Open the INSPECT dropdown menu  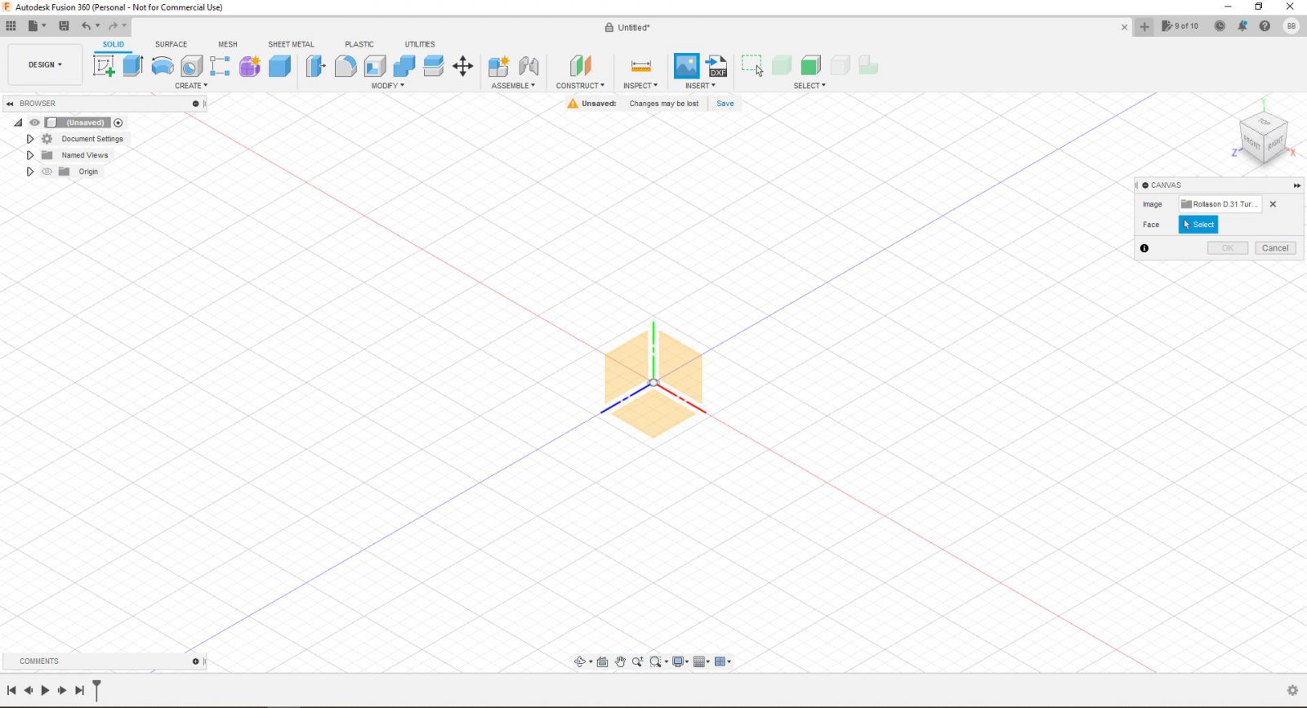640,86
